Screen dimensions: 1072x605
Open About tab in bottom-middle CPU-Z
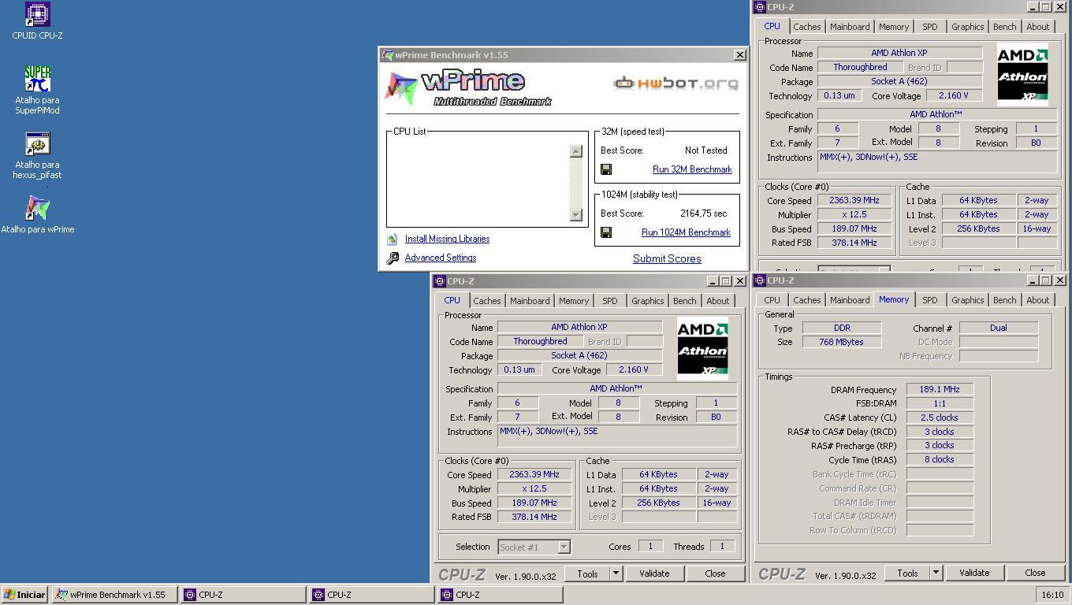click(717, 301)
